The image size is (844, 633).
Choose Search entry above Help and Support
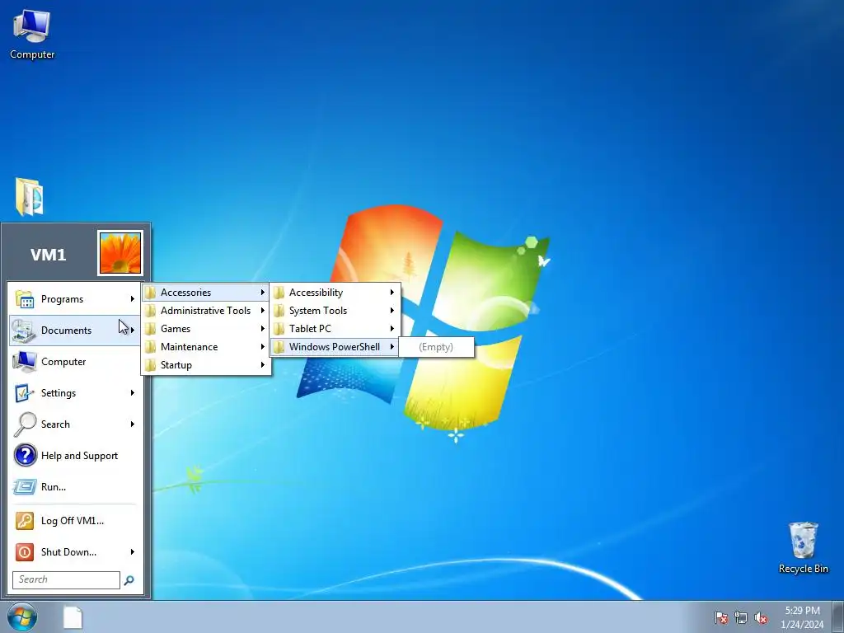point(75,424)
